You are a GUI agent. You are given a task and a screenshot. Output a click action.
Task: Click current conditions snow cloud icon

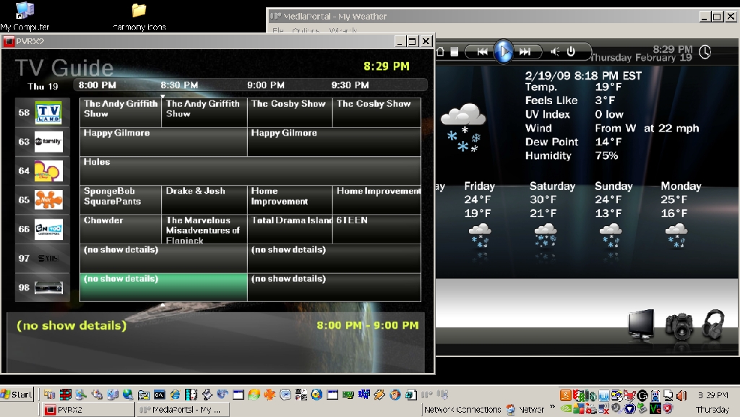[x=462, y=127]
